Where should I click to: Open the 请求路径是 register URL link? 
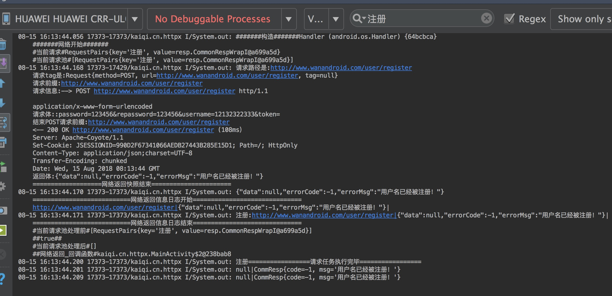pyautogui.click(x=341, y=68)
